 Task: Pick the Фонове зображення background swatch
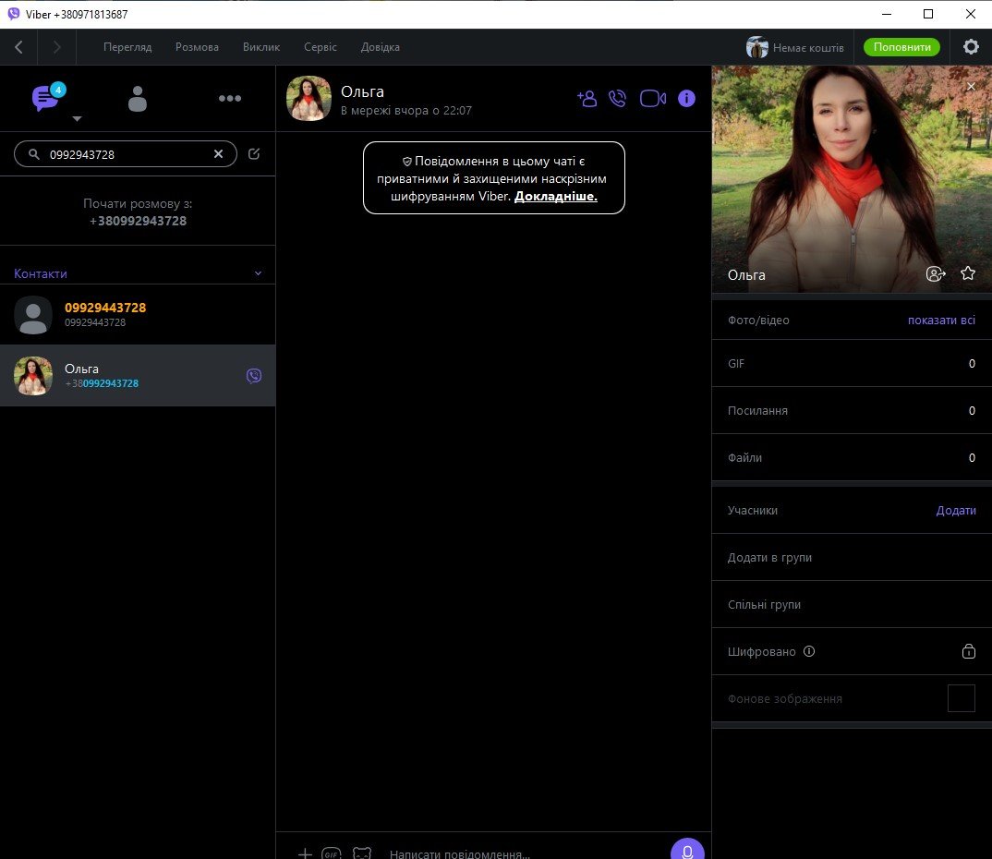coord(961,698)
